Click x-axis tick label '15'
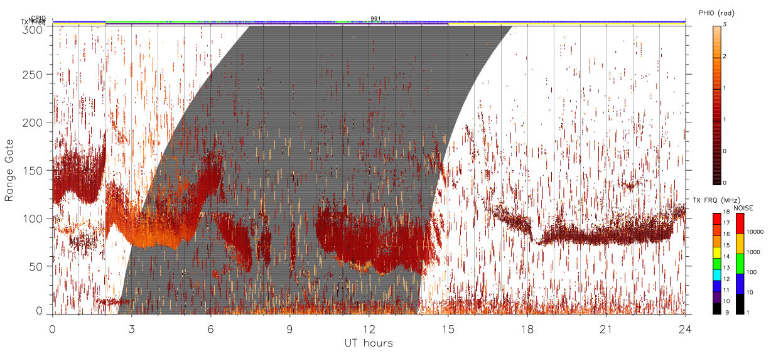 coord(448,329)
